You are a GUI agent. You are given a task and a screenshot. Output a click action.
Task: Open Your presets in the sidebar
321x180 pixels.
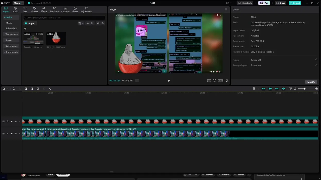coord(12,34)
